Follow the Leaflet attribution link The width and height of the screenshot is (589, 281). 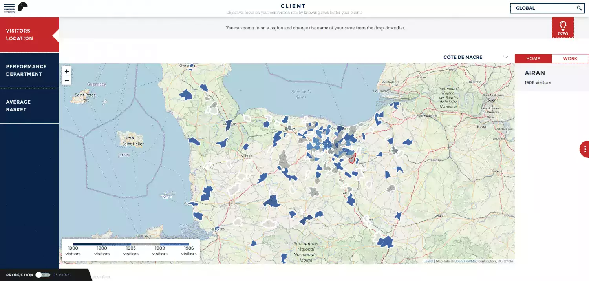[428, 261]
